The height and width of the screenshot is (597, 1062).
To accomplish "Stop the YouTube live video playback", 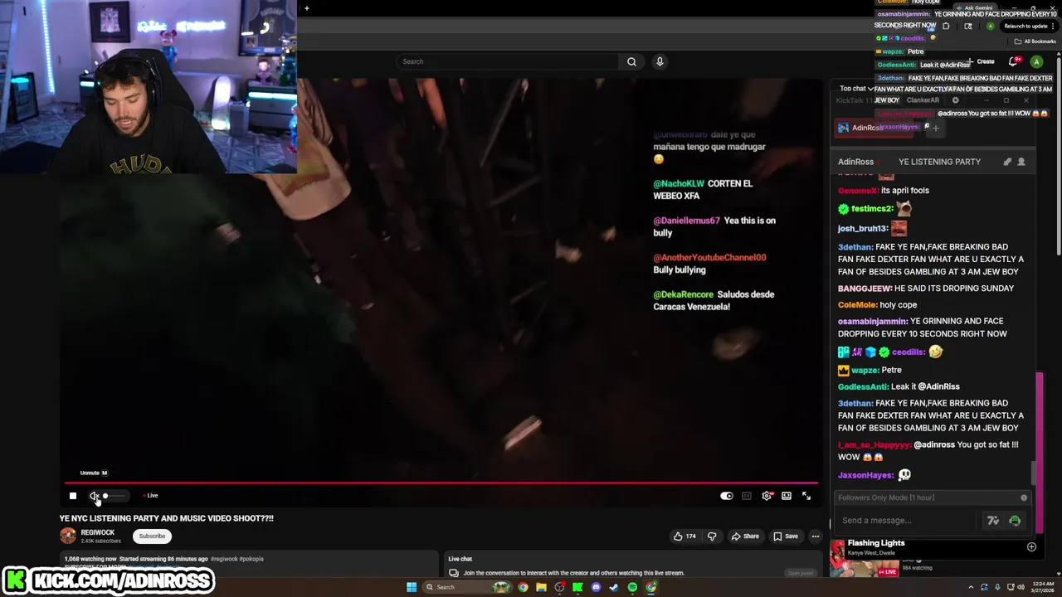I will coord(73,496).
